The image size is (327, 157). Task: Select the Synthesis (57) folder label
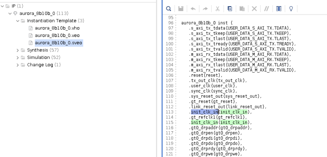(43, 50)
